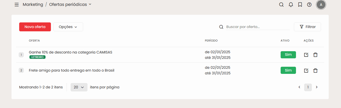
Task: Click the bookmark icon in header
Action: (x=300, y=5)
